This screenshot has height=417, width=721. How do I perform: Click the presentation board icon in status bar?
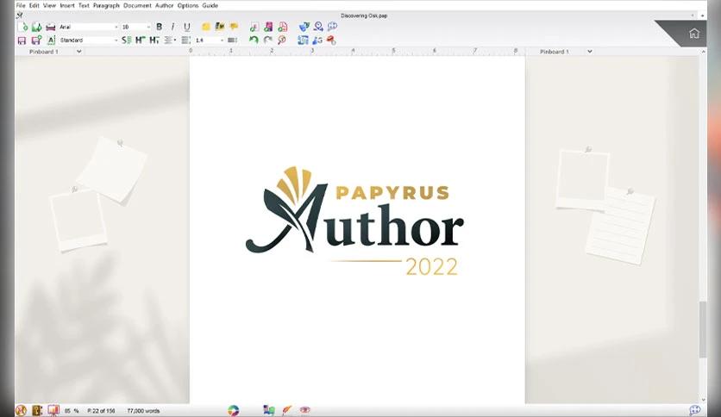[53, 410]
